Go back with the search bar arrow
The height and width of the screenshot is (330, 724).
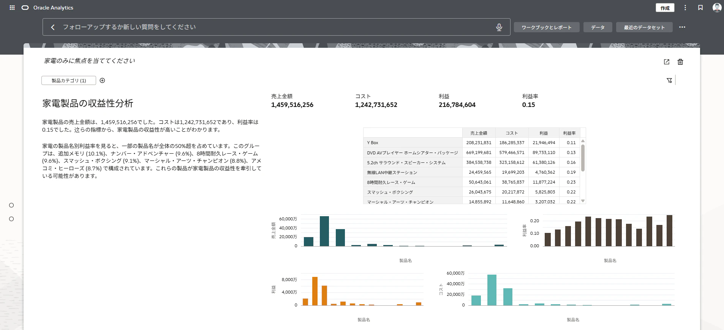pyautogui.click(x=53, y=27)
